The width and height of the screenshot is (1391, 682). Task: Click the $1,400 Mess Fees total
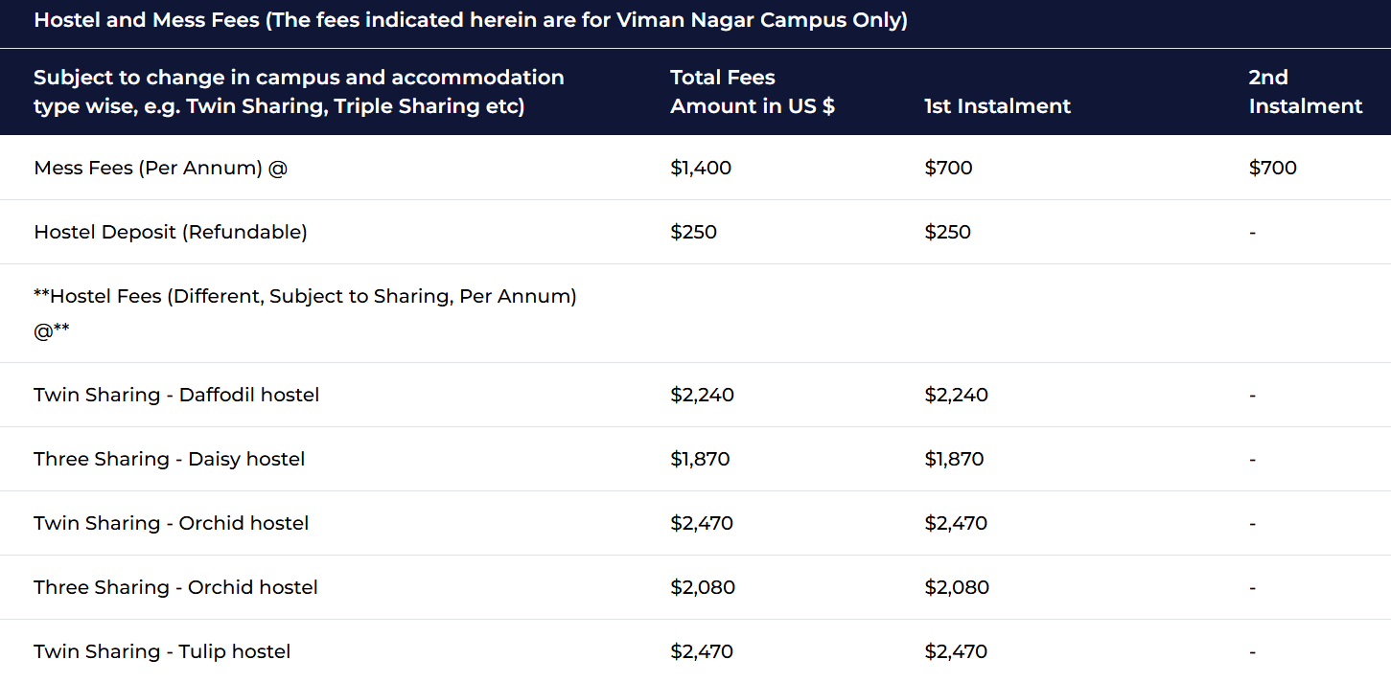pos(701,168)
